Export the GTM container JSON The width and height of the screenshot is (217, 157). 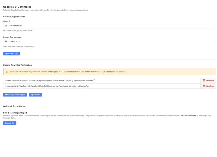tap(10, 123)
